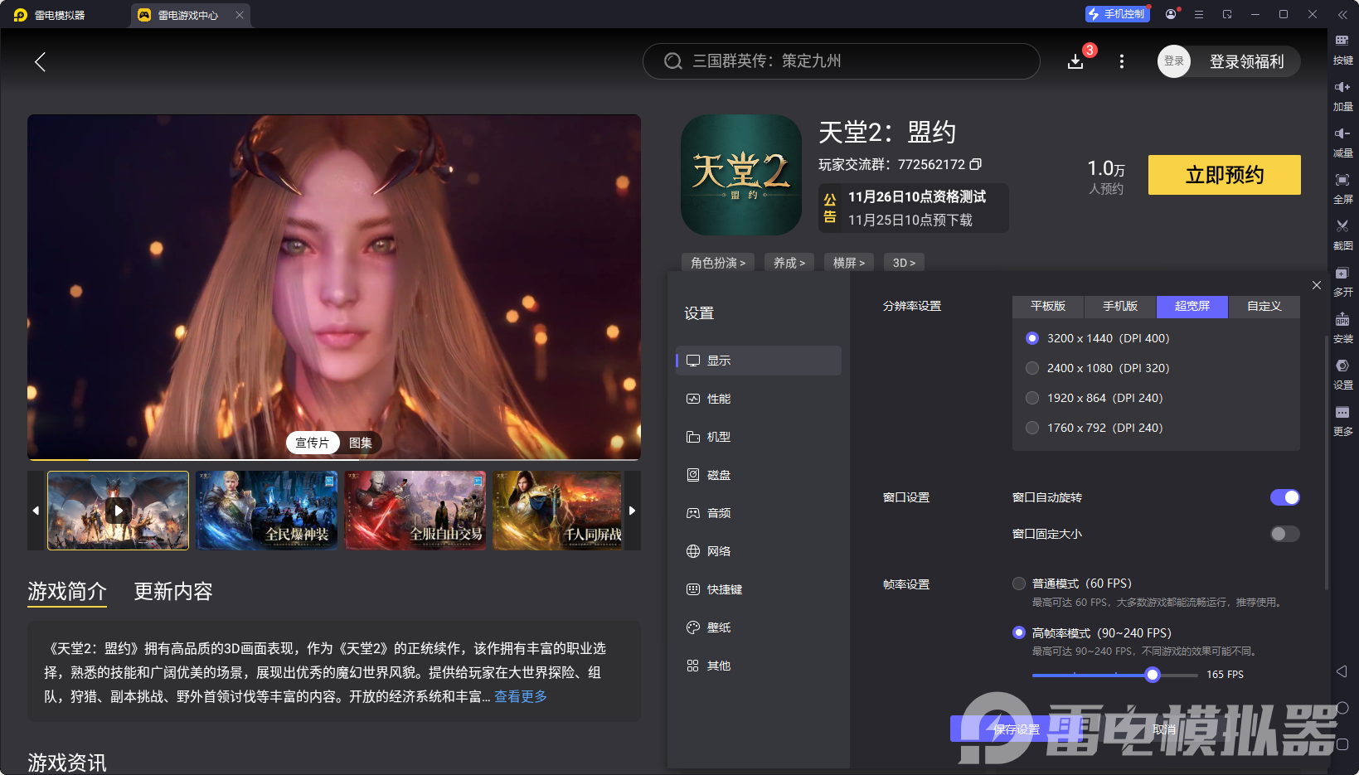Open 手机控制 phone control

pos(1117,13)
